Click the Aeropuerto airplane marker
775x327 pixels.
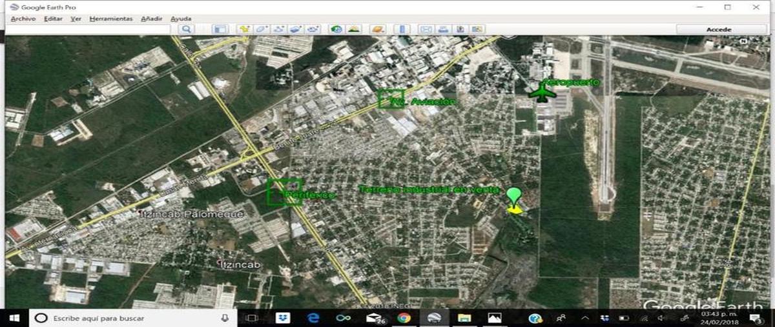pos(542,93)
